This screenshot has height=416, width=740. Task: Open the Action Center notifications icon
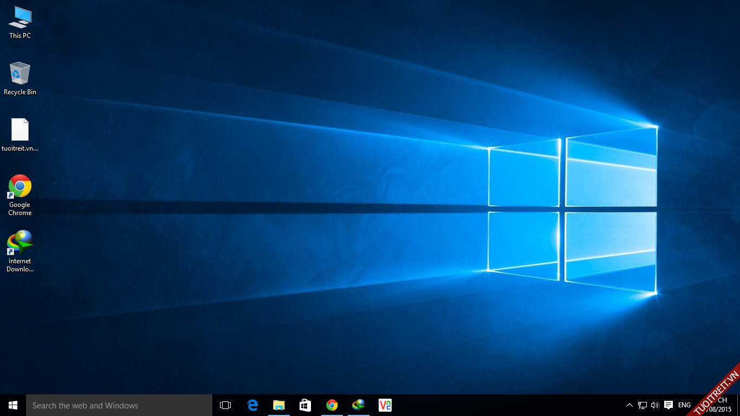(x=668, y=405)
